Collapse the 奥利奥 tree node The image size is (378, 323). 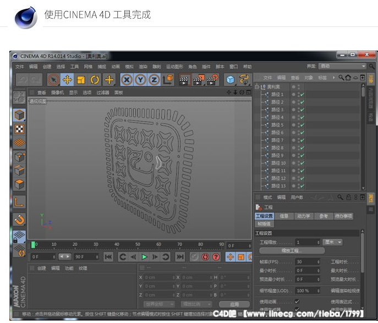(x=257, y=87)
